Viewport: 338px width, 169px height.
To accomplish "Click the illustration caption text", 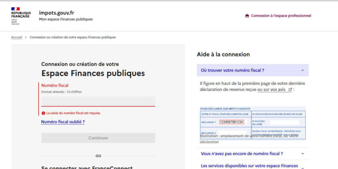I will (x=249, y=139).
